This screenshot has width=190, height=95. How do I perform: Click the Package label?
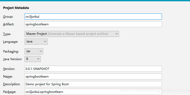[10, 92]
